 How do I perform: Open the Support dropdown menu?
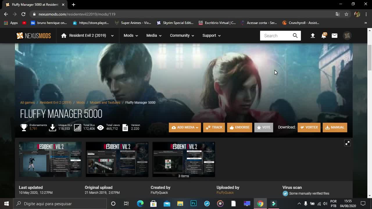pyautogui.click(x=211, y=35)
